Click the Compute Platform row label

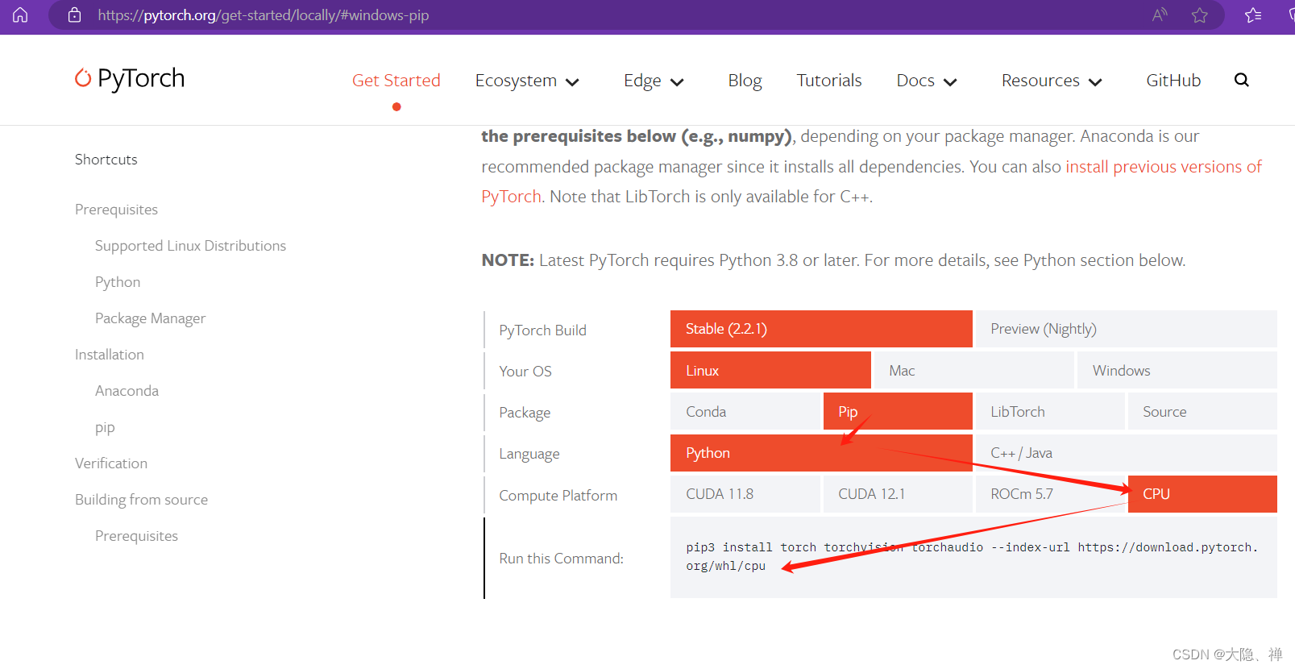click(x=558, y=496)
